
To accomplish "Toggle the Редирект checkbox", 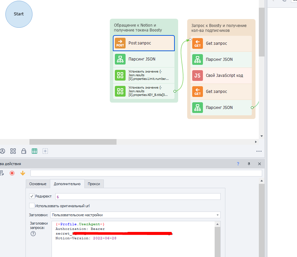I will pyautogui.click(x=31, y=196).
